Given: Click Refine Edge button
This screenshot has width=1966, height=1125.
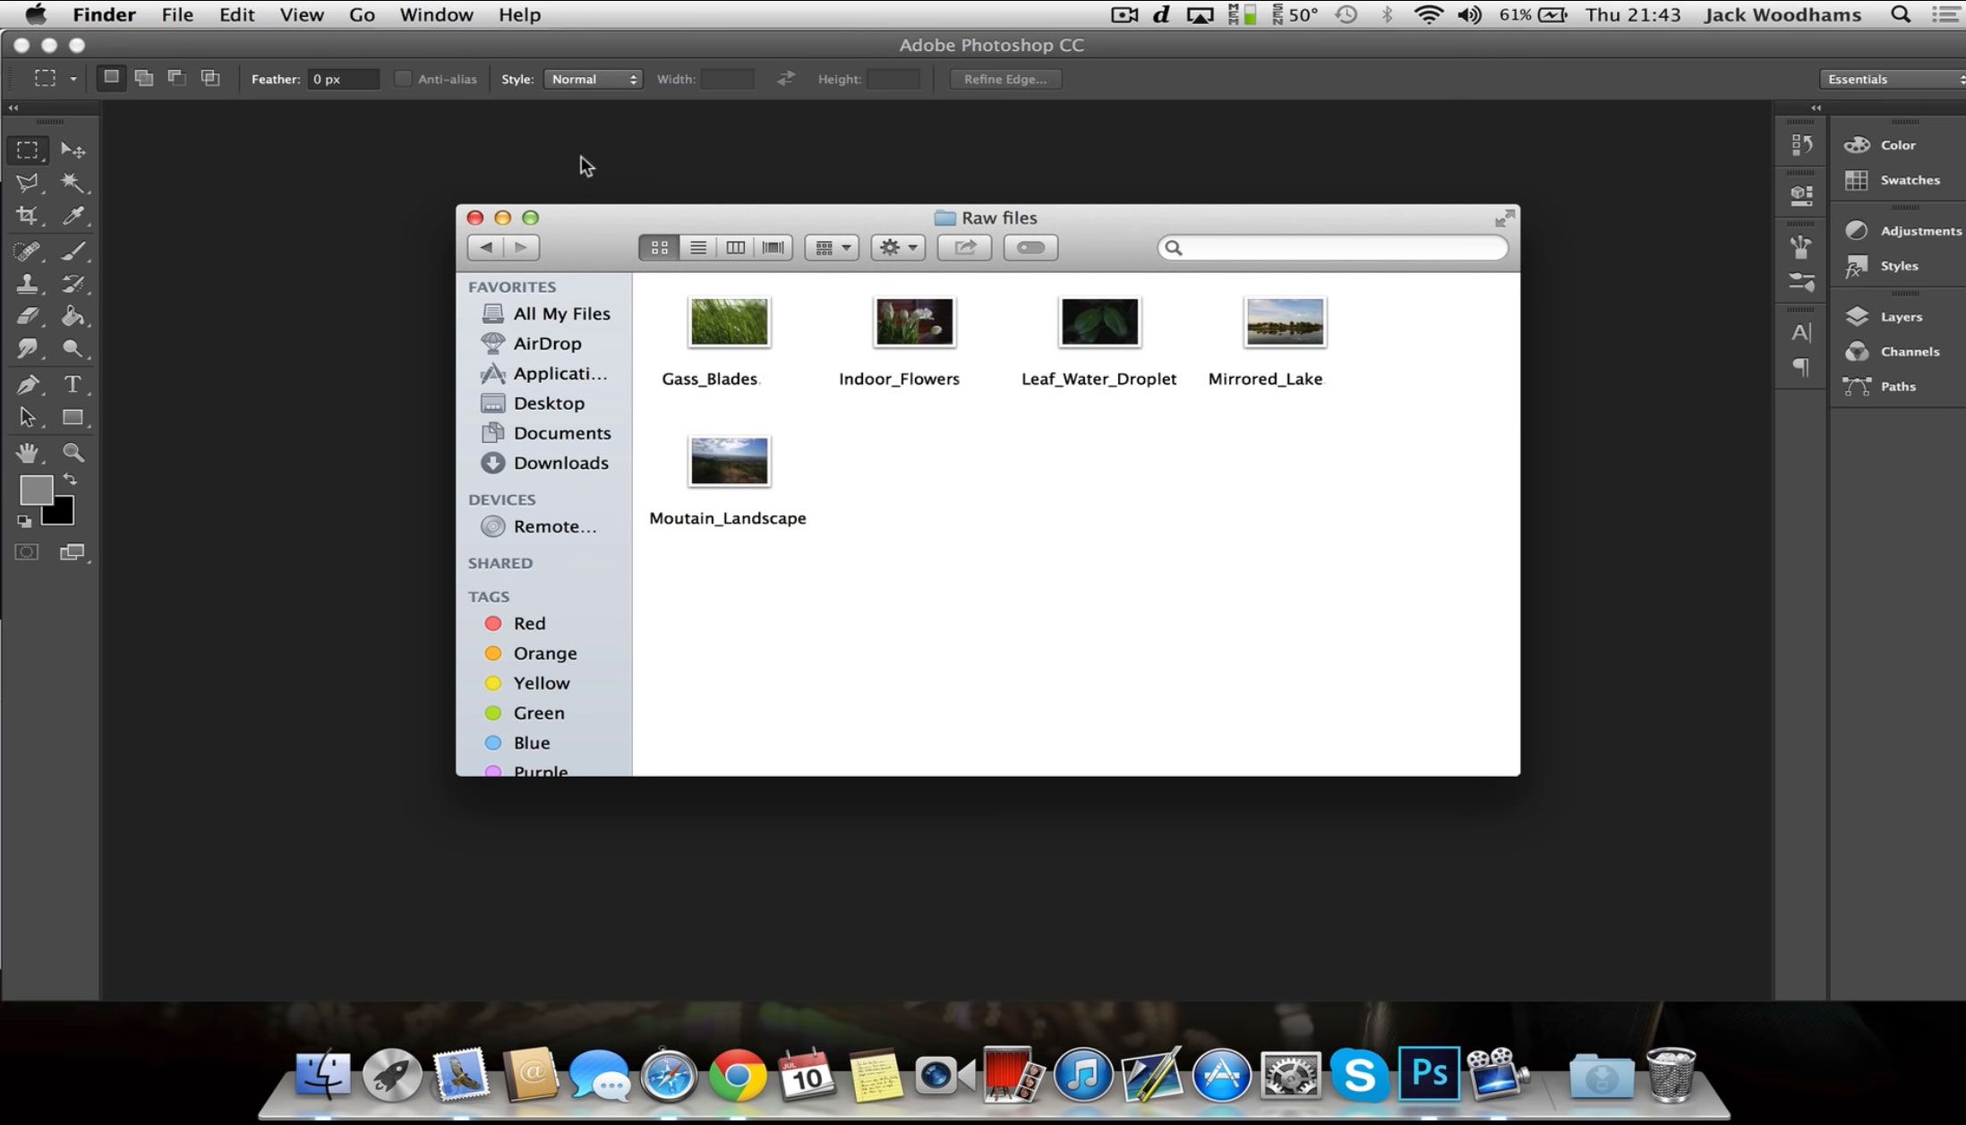Looking at the screenshot, I should pos(1006,79).
